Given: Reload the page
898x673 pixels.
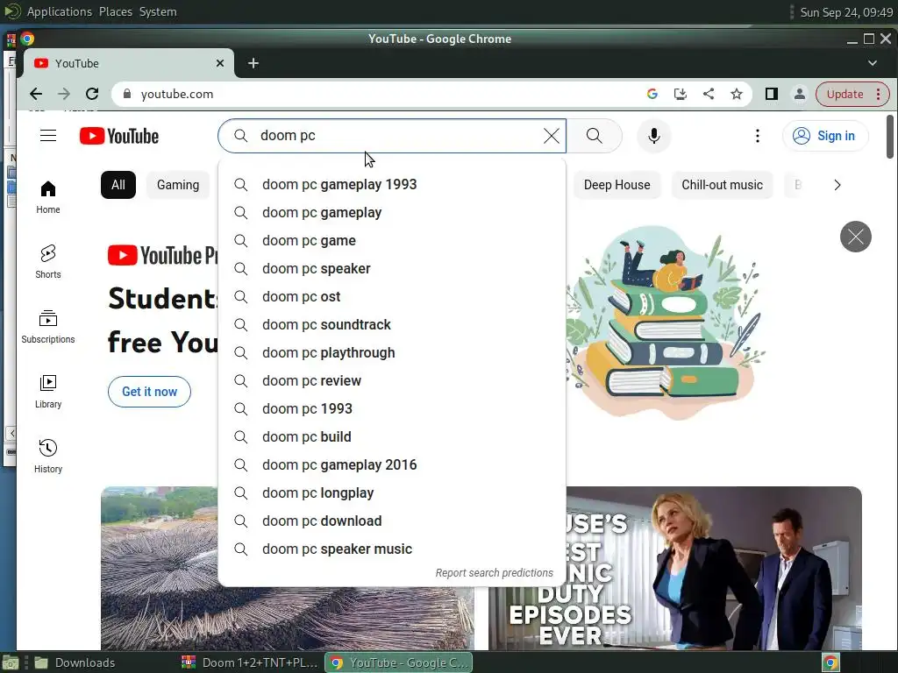Looking at the screenshot, I should [92, 94].
